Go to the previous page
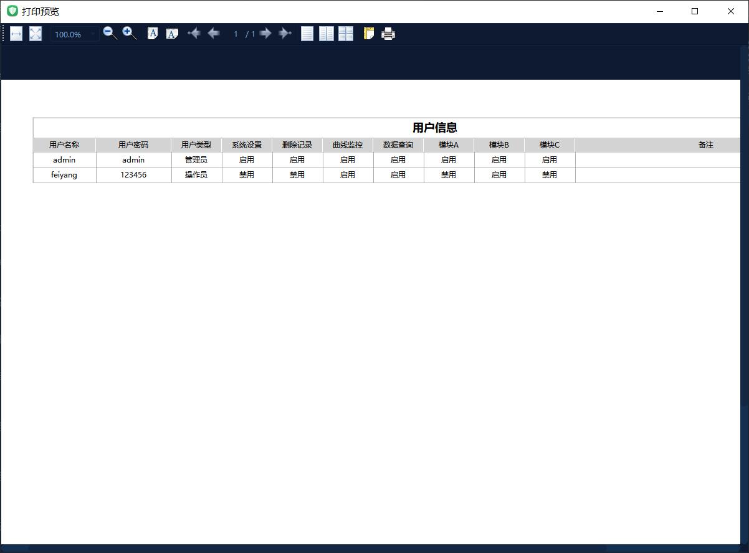 point(213,34)
